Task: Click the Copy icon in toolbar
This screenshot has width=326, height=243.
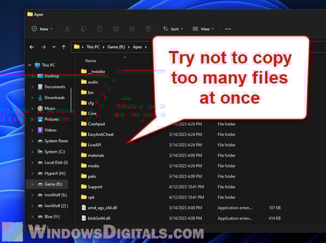Action: click(x=83, y=29)
